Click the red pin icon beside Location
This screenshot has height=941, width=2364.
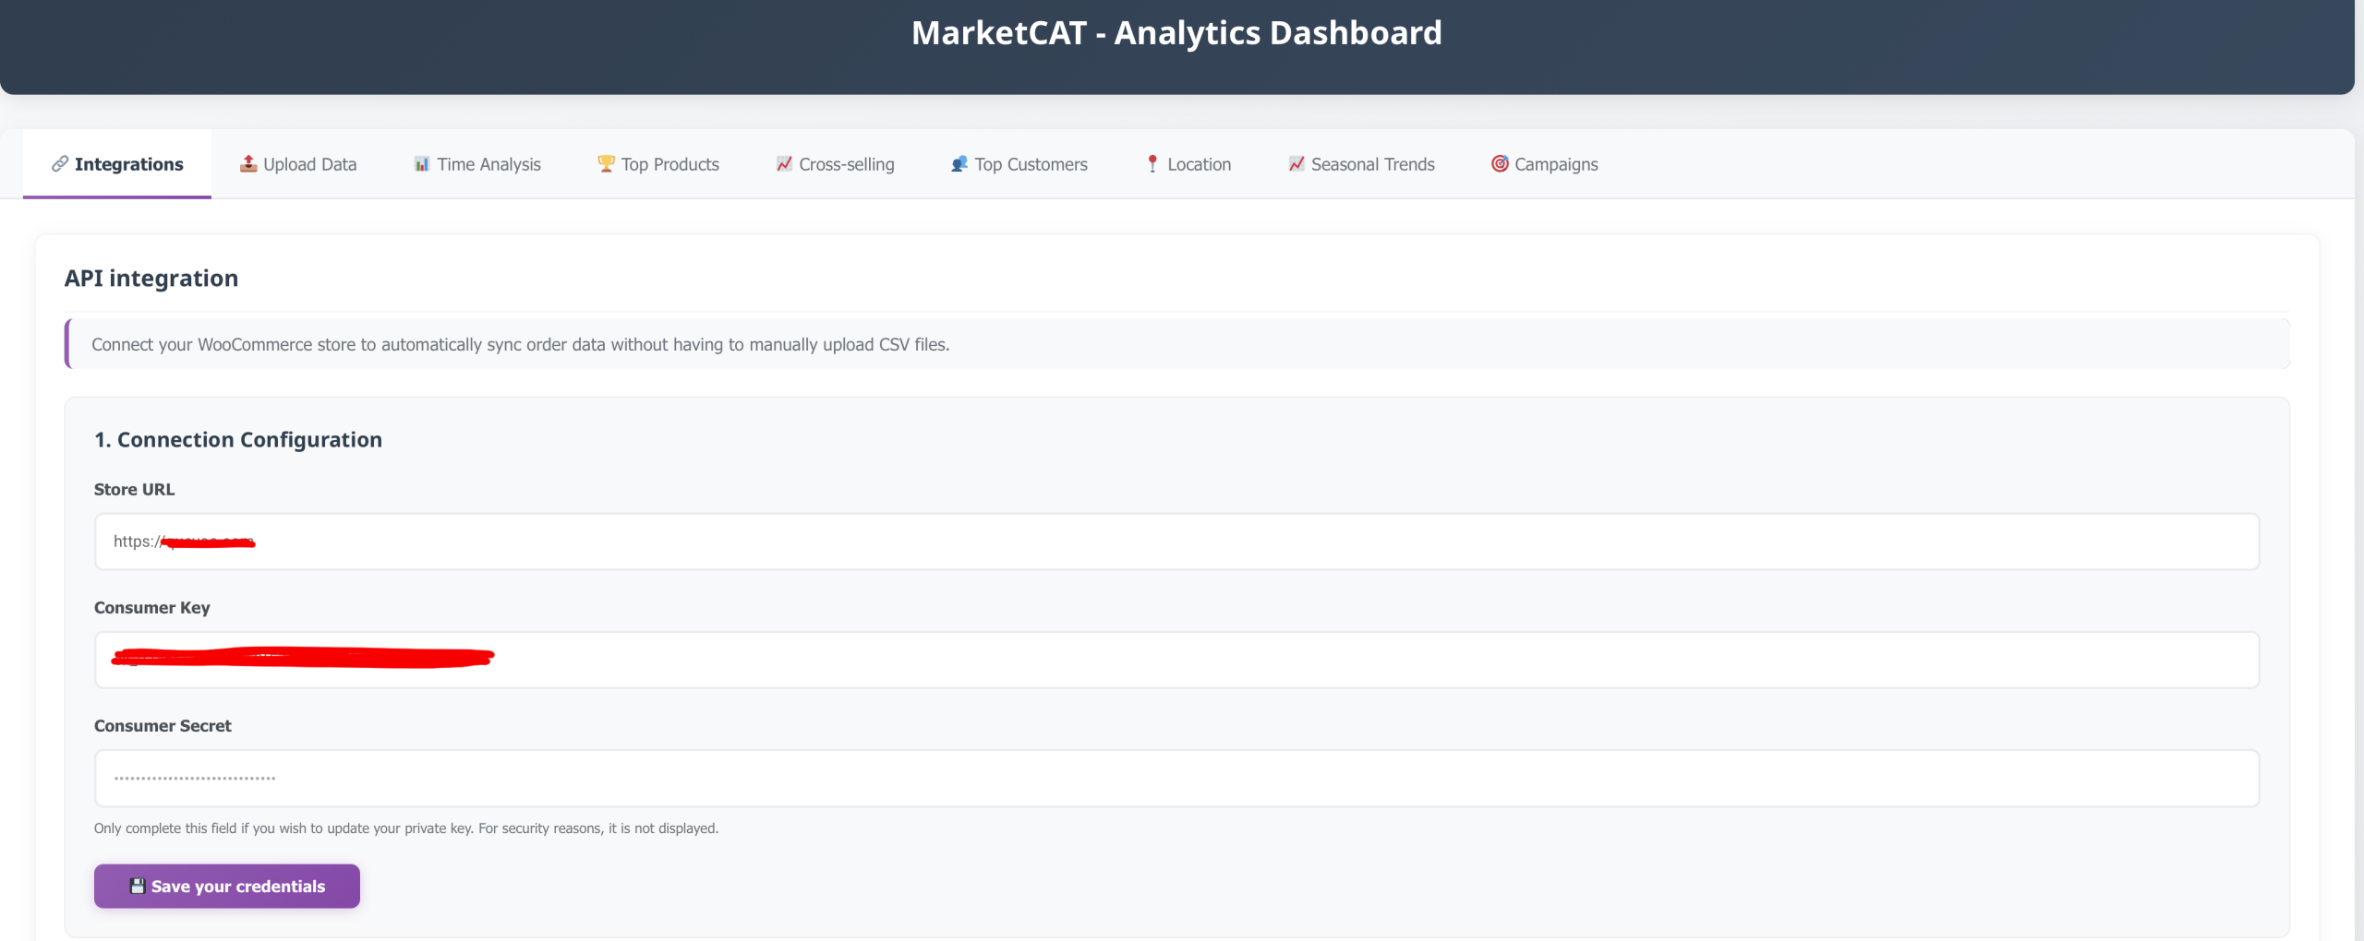pos(1152,164)
